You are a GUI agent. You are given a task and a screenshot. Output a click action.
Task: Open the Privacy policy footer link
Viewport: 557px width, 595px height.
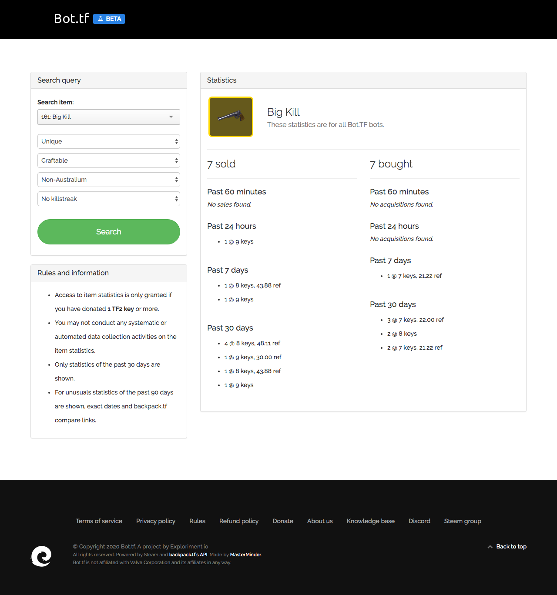coord(156,521)
